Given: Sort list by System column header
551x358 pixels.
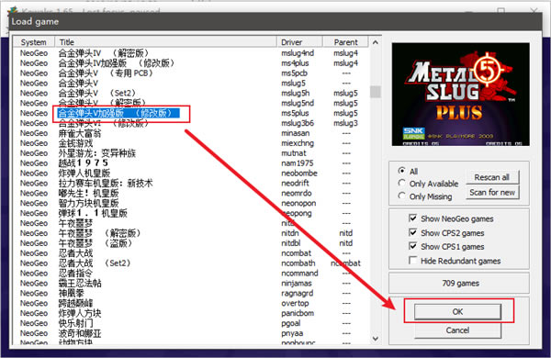Looking at the screenshot, I should (x=34, y=42).
